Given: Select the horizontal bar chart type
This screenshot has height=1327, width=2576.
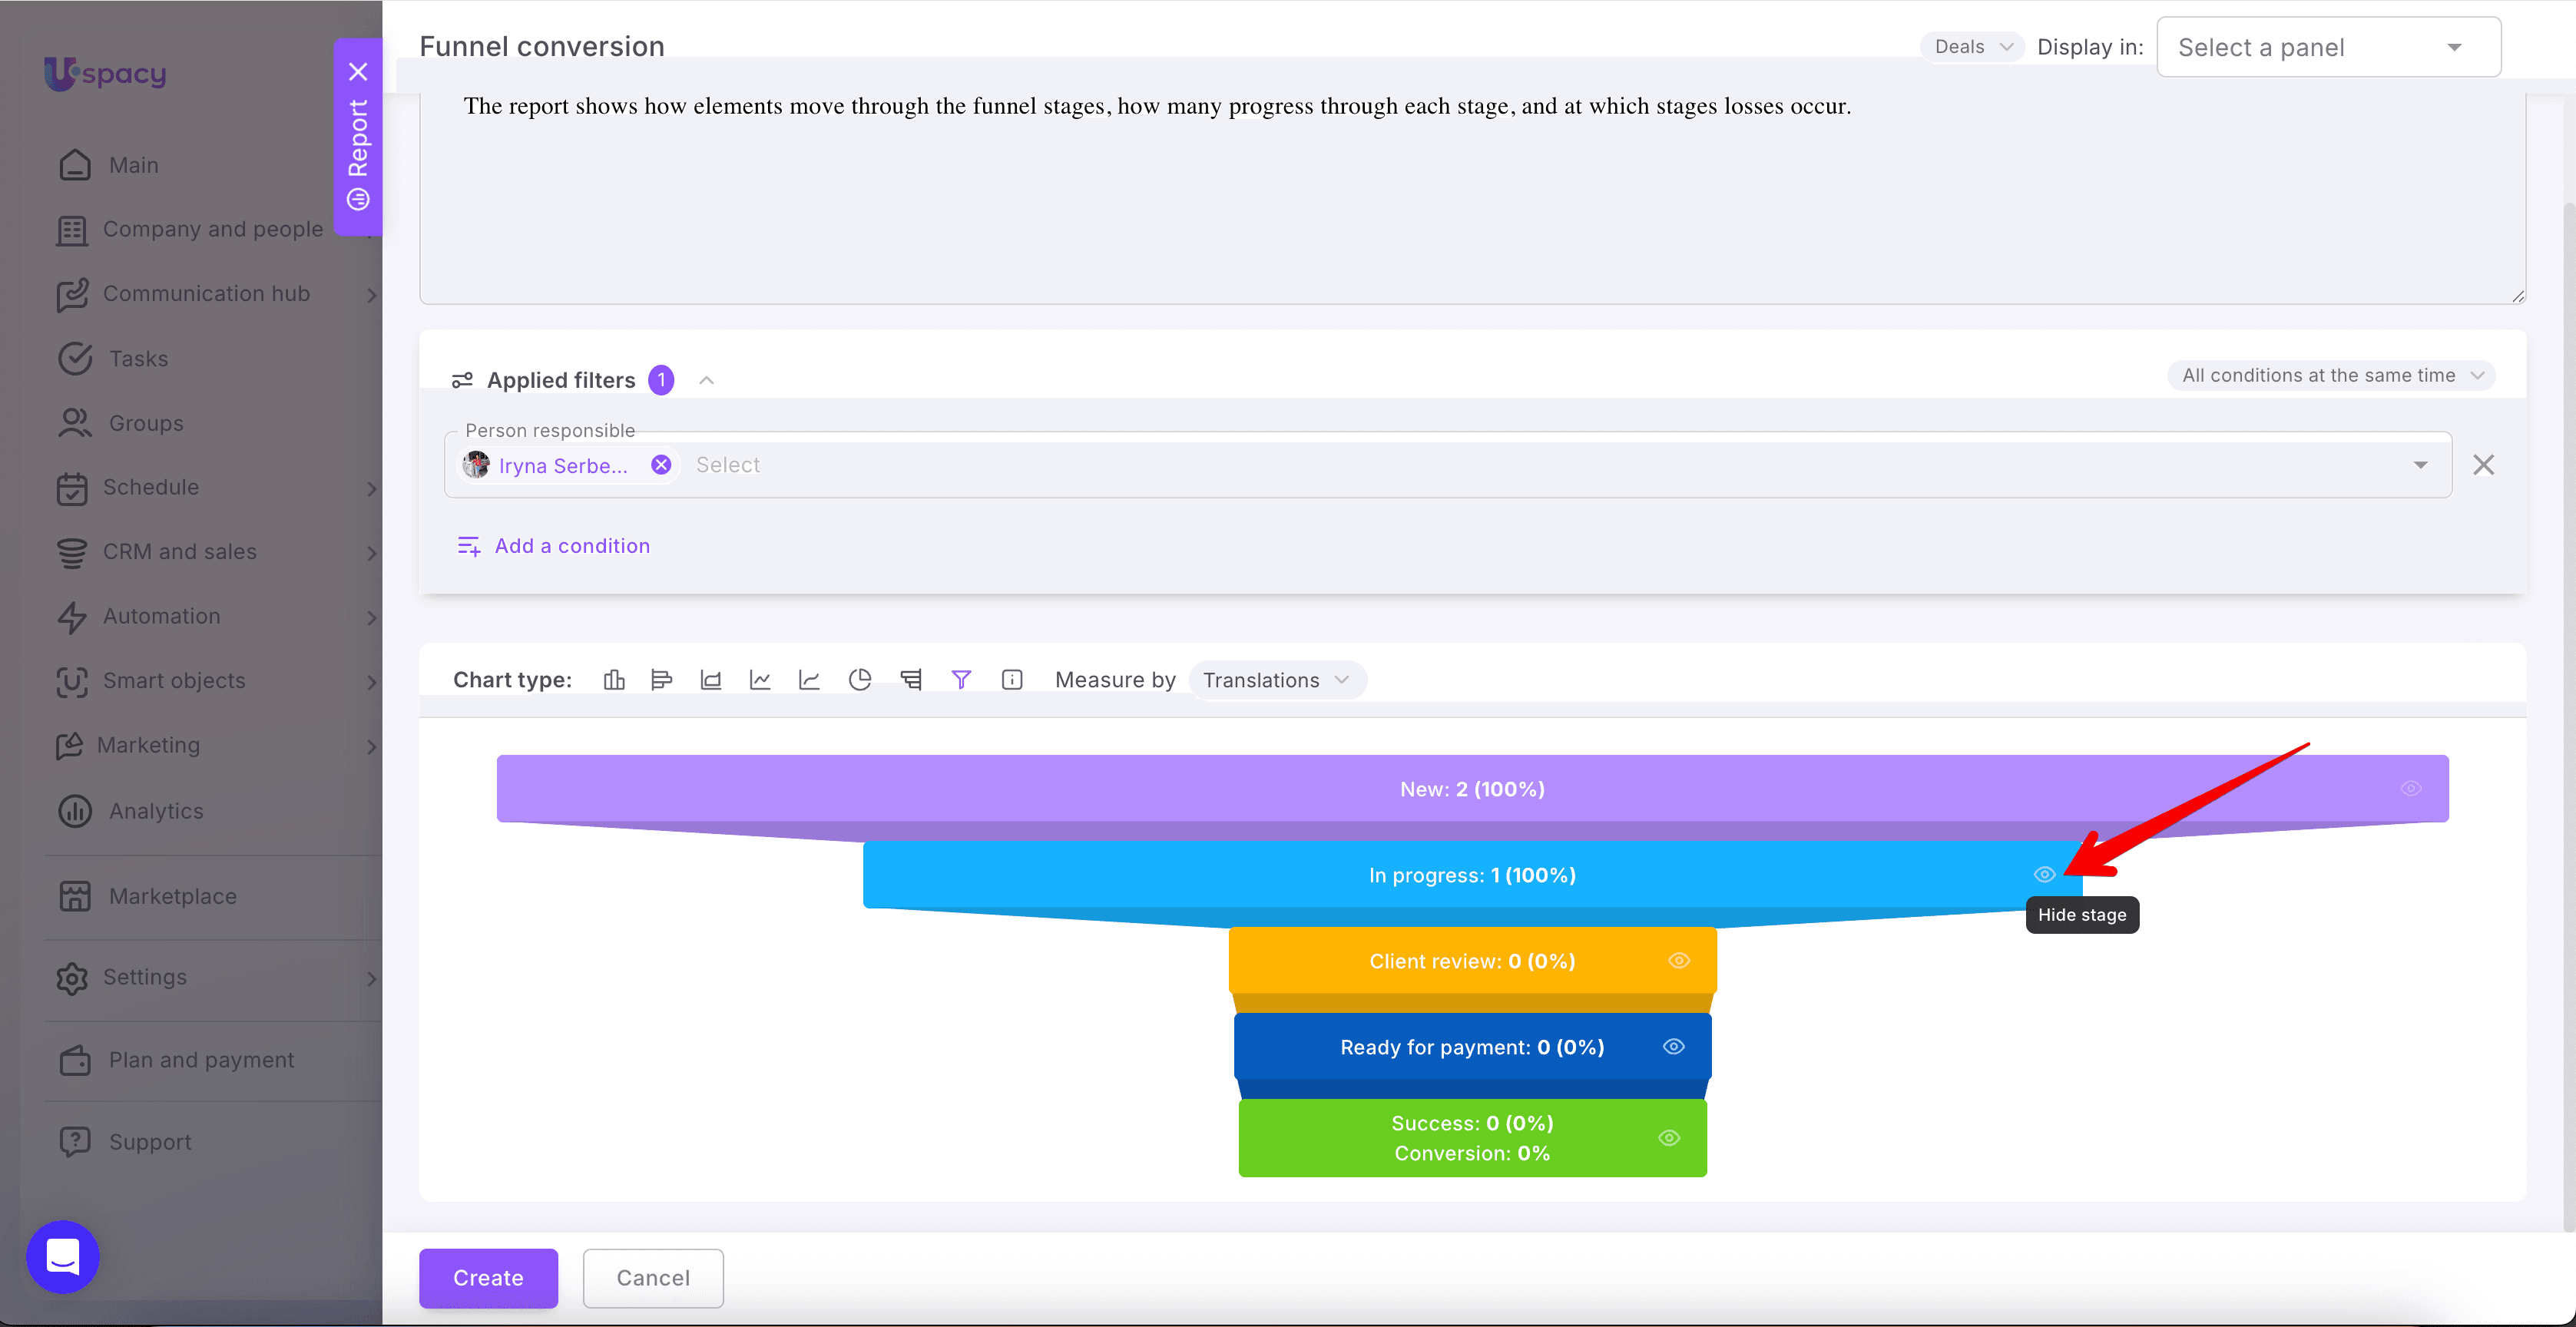Looking at the screenshot, I should pyautogui.click(x=661, y=680).
